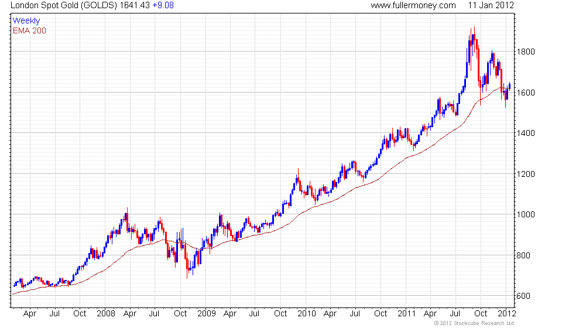This screenshot has height=328, width=562.
Task: Select the Weekly legend label
Action: coord(26,20)
